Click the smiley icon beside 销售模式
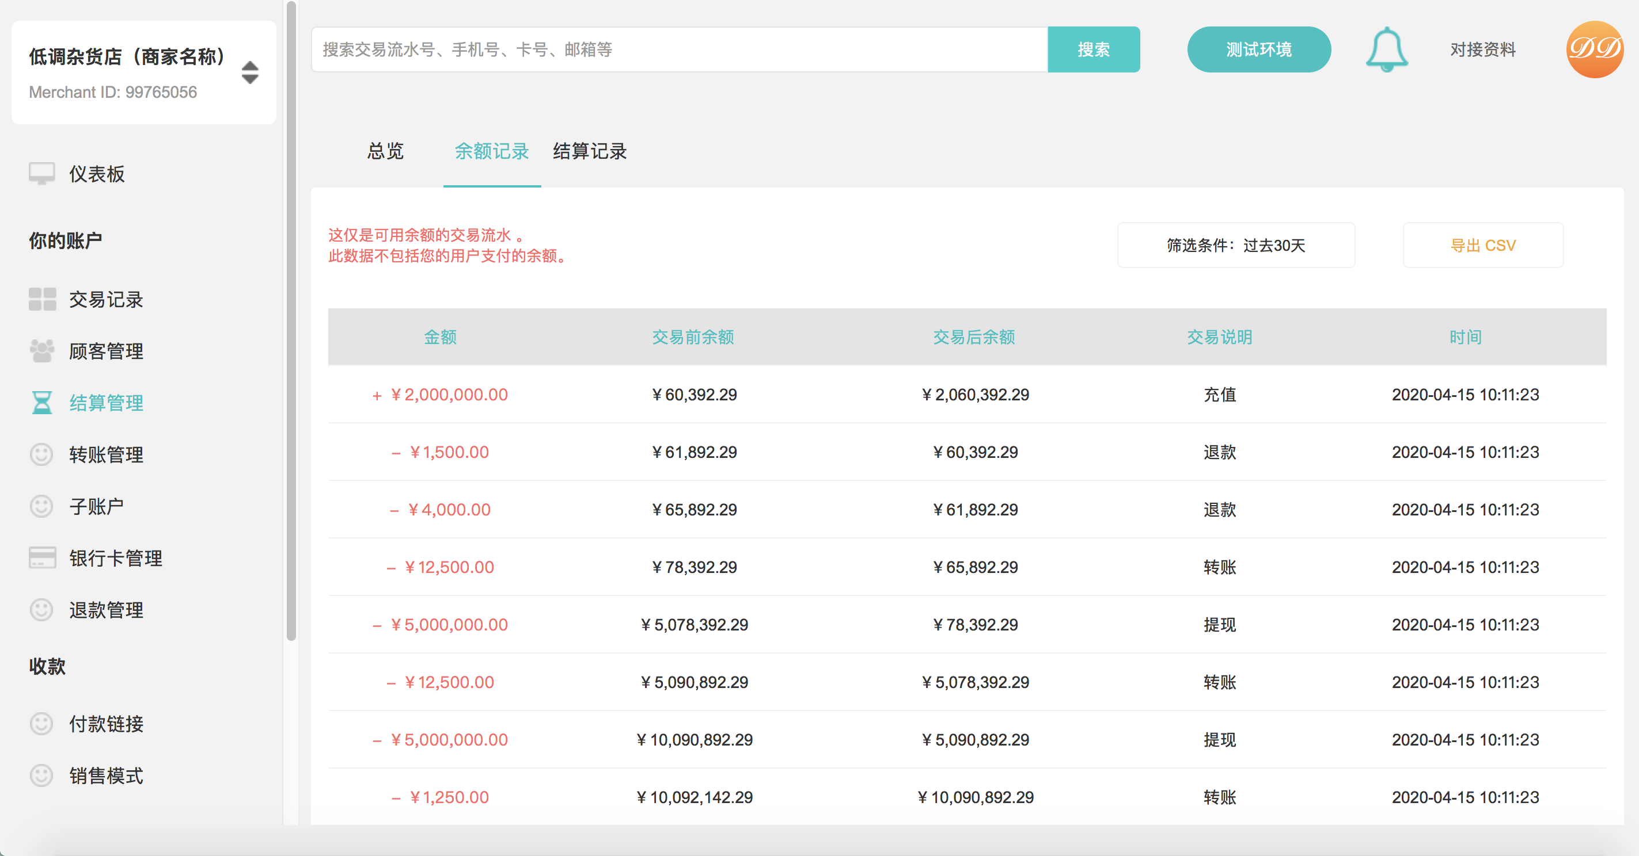The height and width of the screenshot is (856, 1639). (42, 775)
